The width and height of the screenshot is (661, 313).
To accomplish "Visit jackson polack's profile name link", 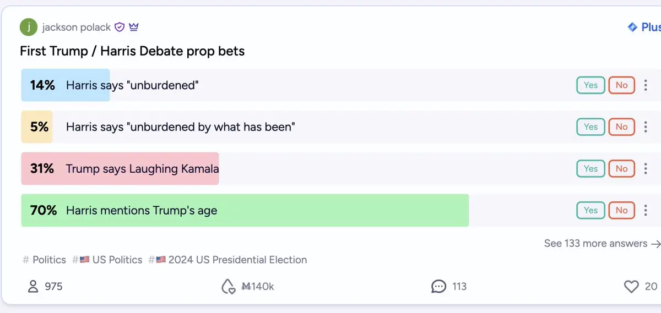I will click(77, 27).
